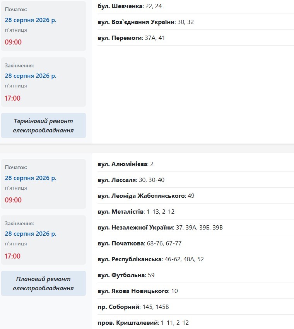Click the first outage end date
Viewport: 294px width, 329px height.
pyautogui.click(x=31, y=76)
